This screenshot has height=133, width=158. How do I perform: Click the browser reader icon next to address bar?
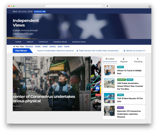[107, 6]
